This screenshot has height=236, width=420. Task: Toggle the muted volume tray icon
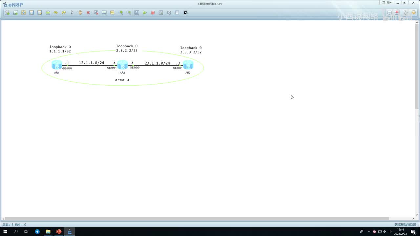point(385,231)
